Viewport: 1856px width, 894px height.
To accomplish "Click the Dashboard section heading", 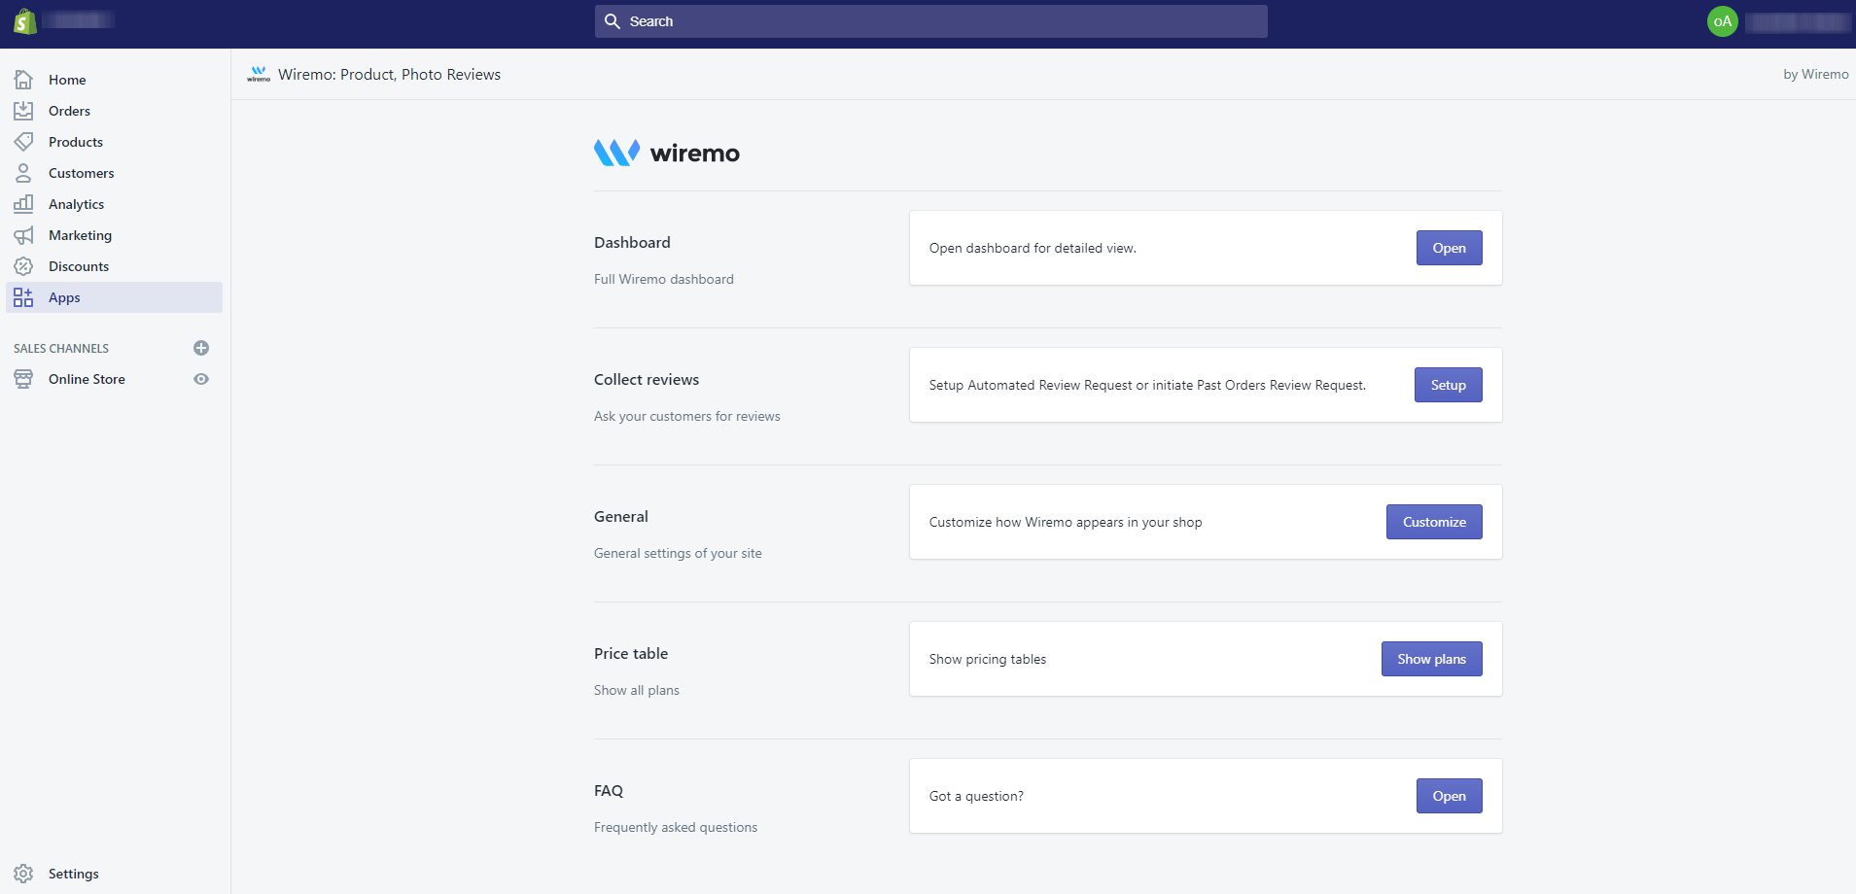I will tap(632, 242).
